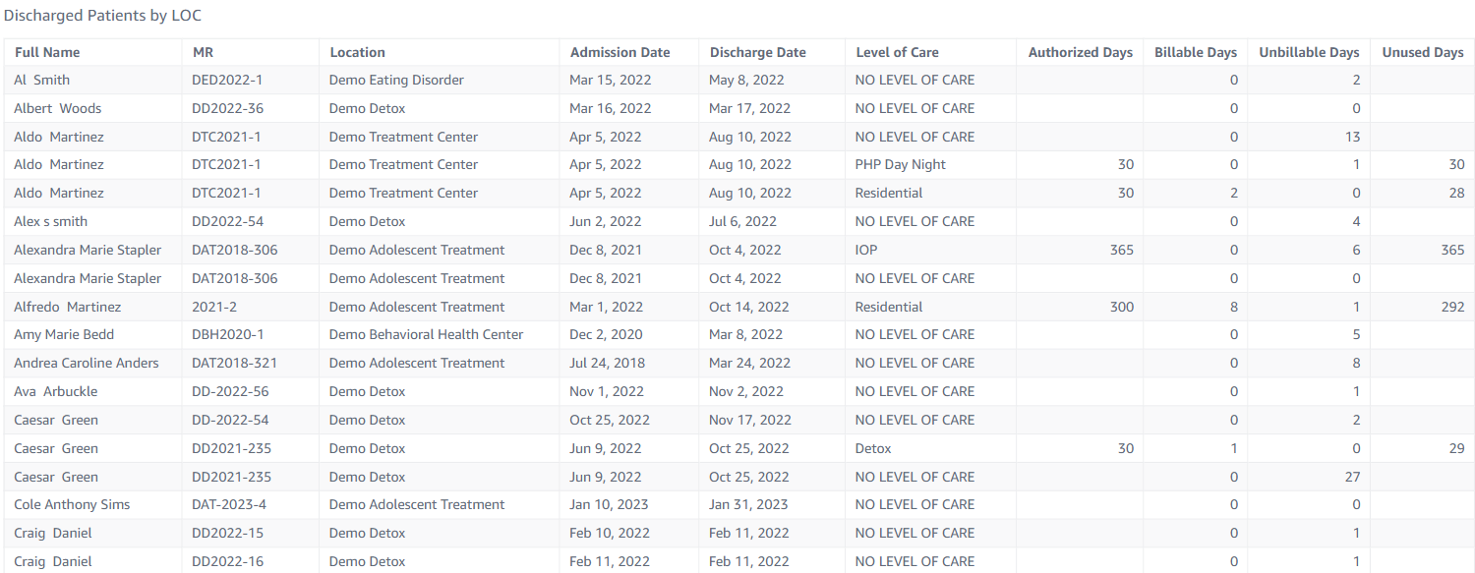Select the PHP Day Night level cell
The image size is (1475, 573).
(x=901, y=164)
